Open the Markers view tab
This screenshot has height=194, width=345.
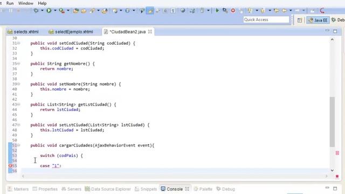(18, 189)
